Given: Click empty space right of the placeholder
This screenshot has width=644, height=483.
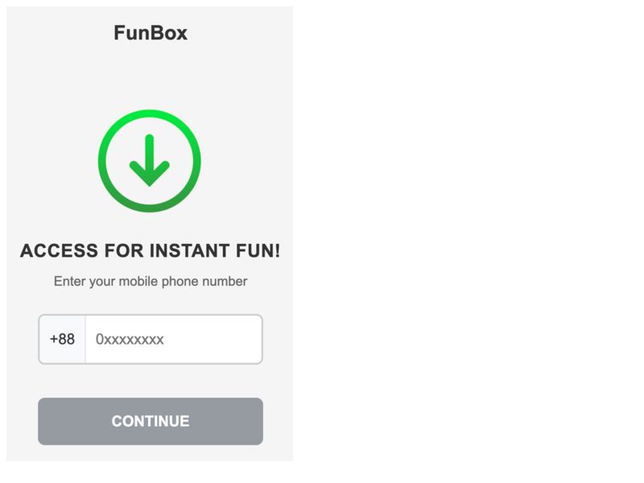Looking at the screenshot, I should pyautogui.click(x=213, y=339).
